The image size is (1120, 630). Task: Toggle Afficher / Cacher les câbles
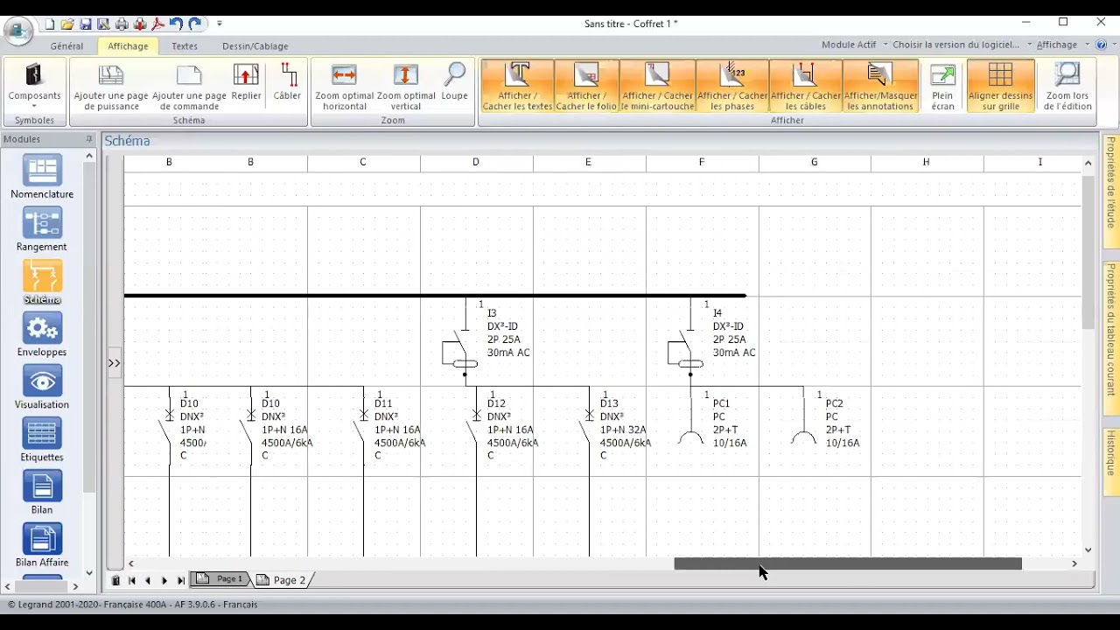[x=805, y=87]
